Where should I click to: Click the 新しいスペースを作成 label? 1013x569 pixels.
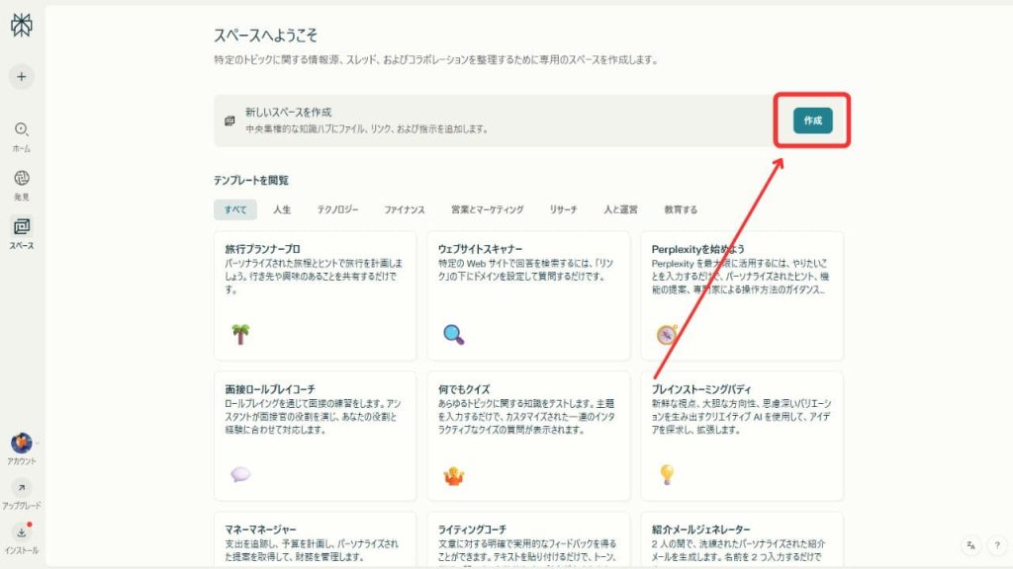click(x=288, y=113)
